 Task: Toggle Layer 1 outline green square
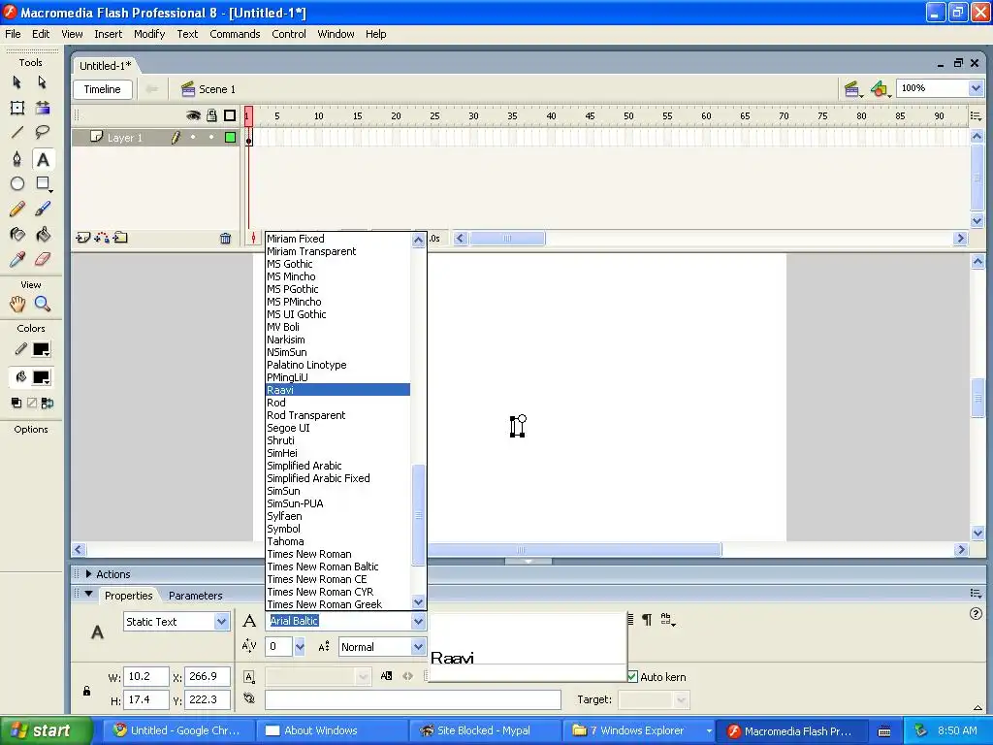pyautogui.click(x=230, y=138)
